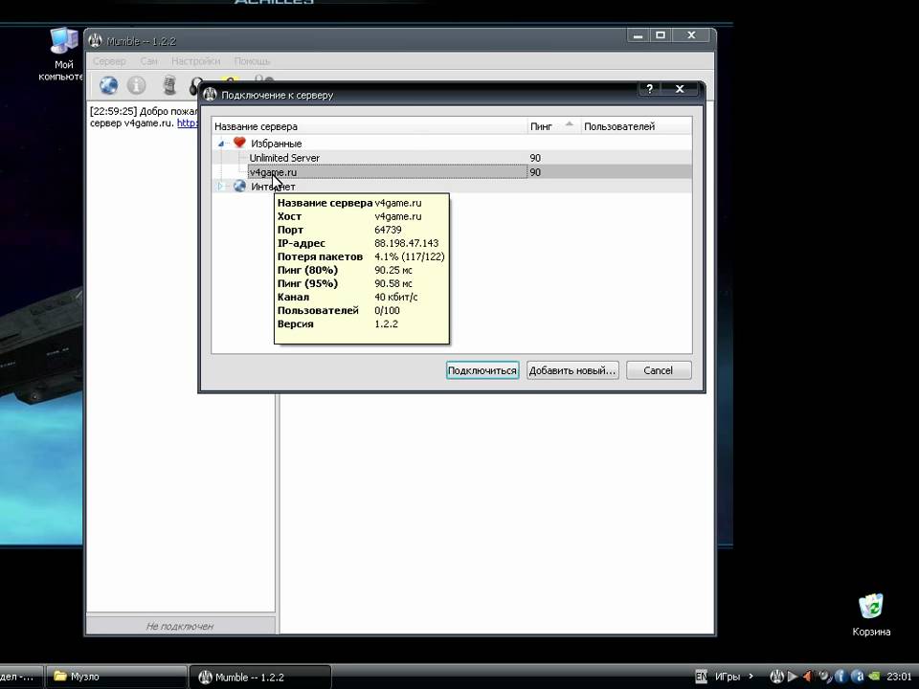The image size is (919, 689).
Task: Click the Добавить новый... button
Action: coord(572,370)
